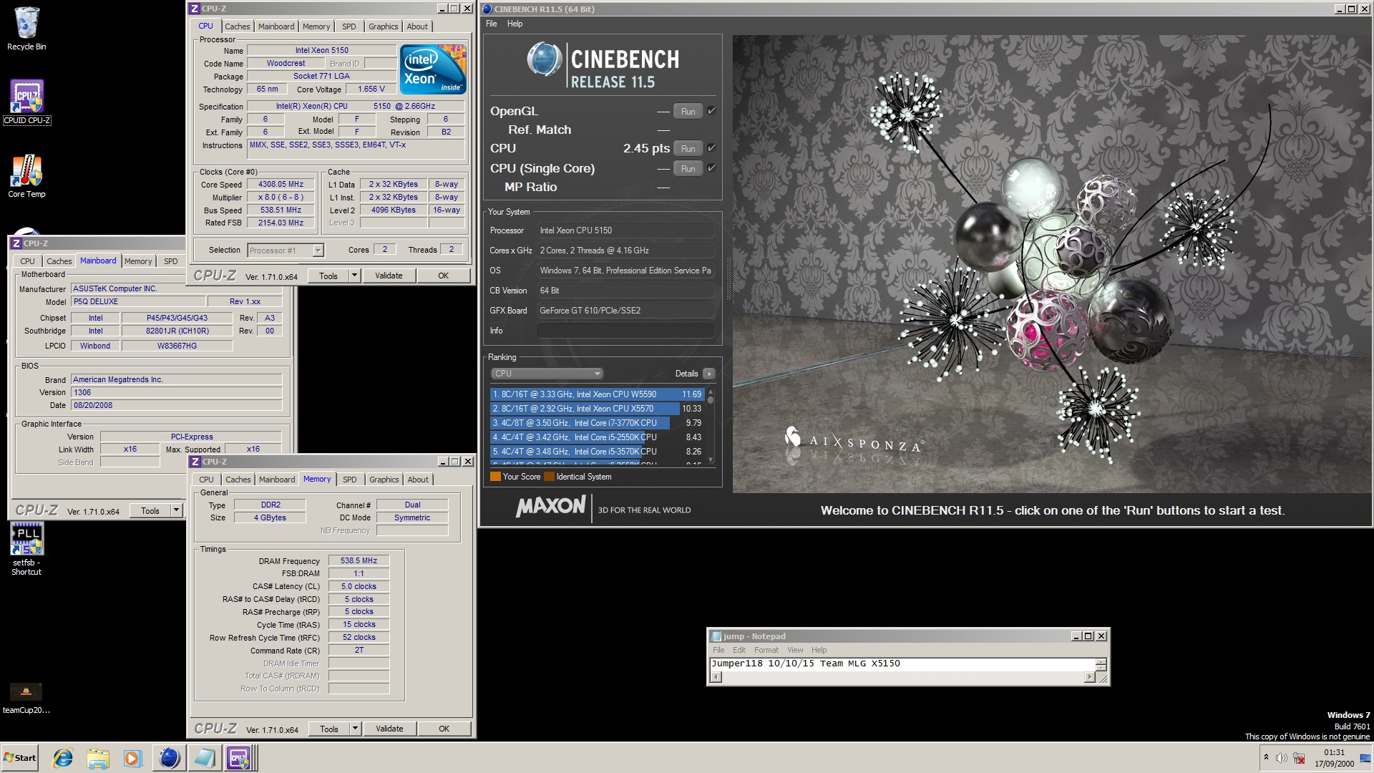Select ranking row Core i7-3770K CPU
The height and width of the screenshot is (773, 1374).
click(x=597, y=423)
